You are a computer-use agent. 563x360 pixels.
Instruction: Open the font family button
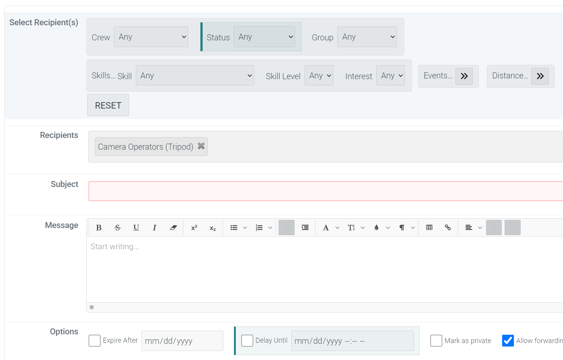(326, 228)
